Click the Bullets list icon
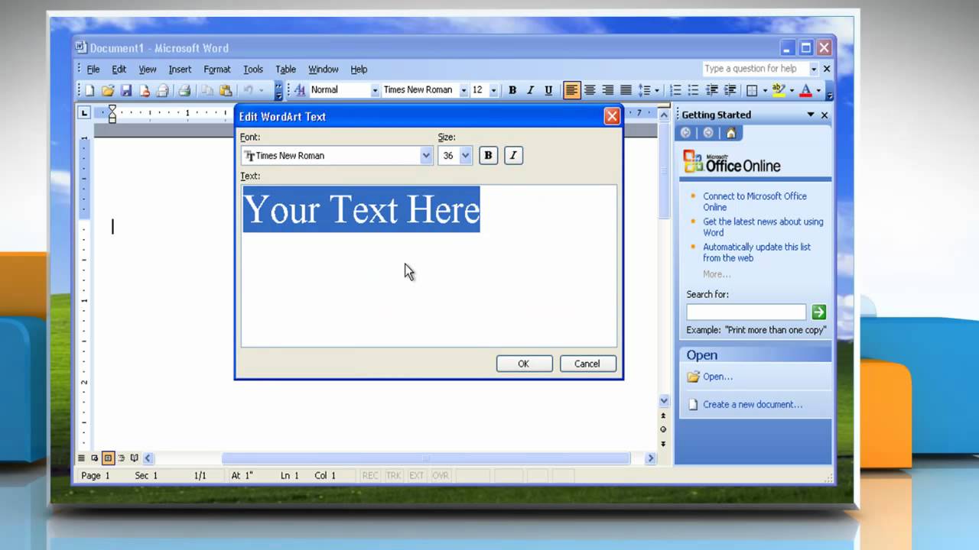The height and width of the screenshot is (550, 979). pos(694,90)
